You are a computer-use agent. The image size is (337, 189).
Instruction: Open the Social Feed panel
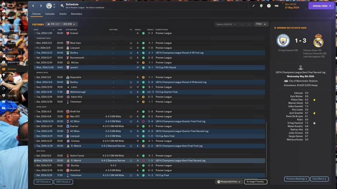321,6
